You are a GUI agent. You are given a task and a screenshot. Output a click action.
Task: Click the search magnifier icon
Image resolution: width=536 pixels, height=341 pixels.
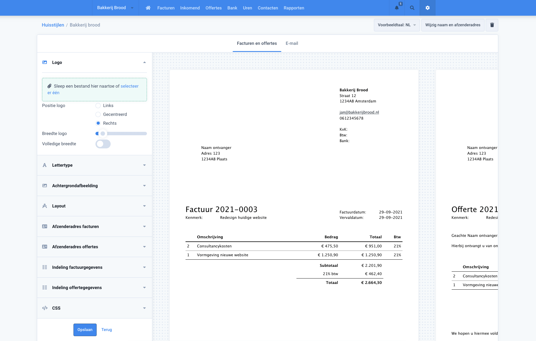pyautogui.click(x=412, y=8)
